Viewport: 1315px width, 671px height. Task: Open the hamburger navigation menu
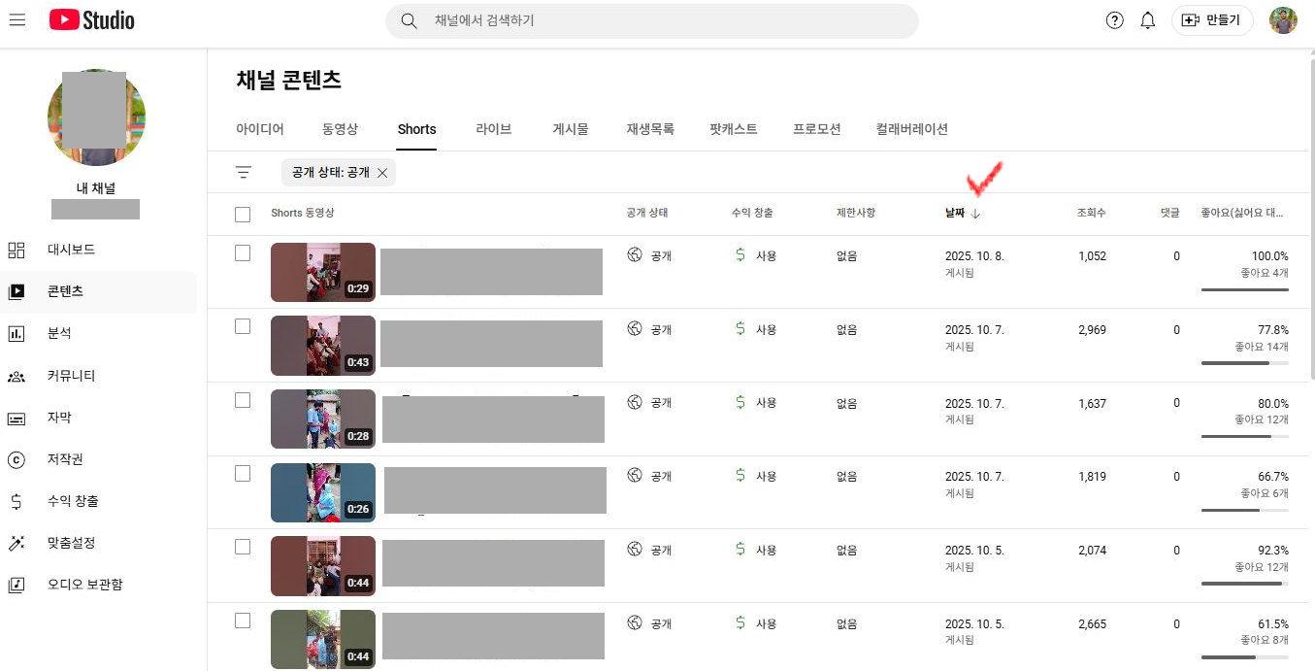[16, 20]
